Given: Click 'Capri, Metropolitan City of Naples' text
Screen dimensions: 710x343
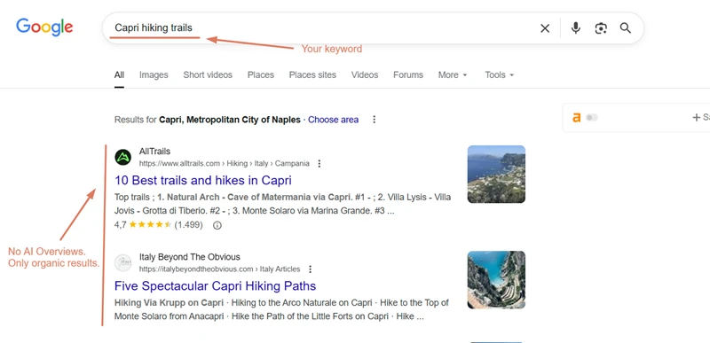Looking at the screenshot, I should click(x=230, y=120).
